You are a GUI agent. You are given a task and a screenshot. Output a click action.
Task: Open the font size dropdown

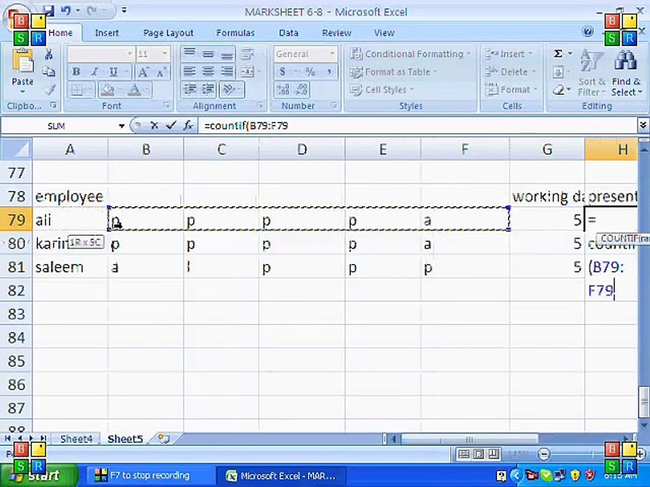click(x=165, y=54)
